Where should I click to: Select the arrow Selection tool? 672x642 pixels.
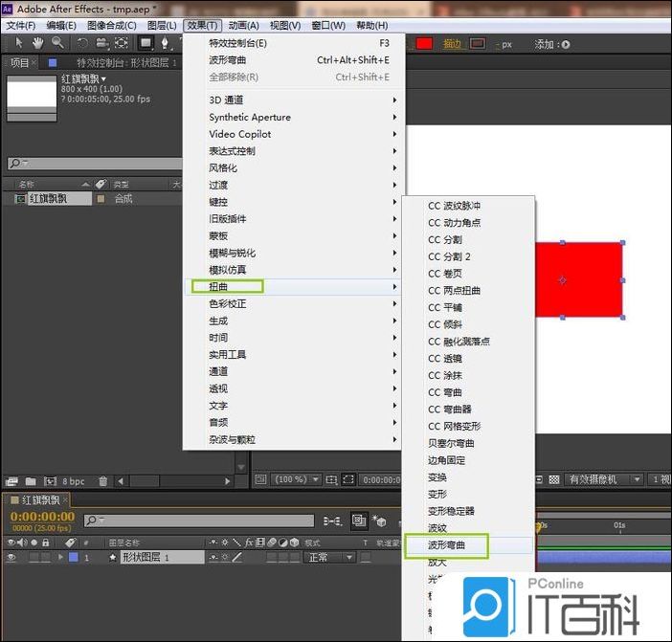[19, 43]
